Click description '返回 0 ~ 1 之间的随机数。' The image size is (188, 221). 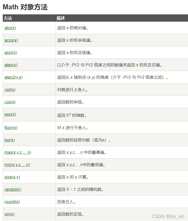coord(80,190)
